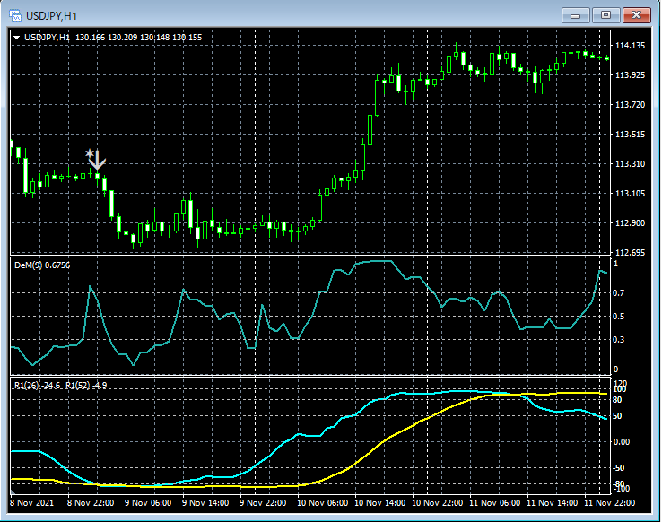Click the 113.310 level on price axis
Viewport: 662px width, 522px height.
click(x=632, y=164)
